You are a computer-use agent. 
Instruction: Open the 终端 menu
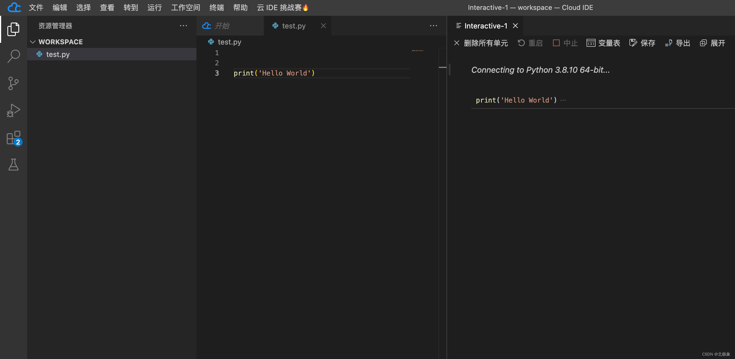[x=216, y=7]
